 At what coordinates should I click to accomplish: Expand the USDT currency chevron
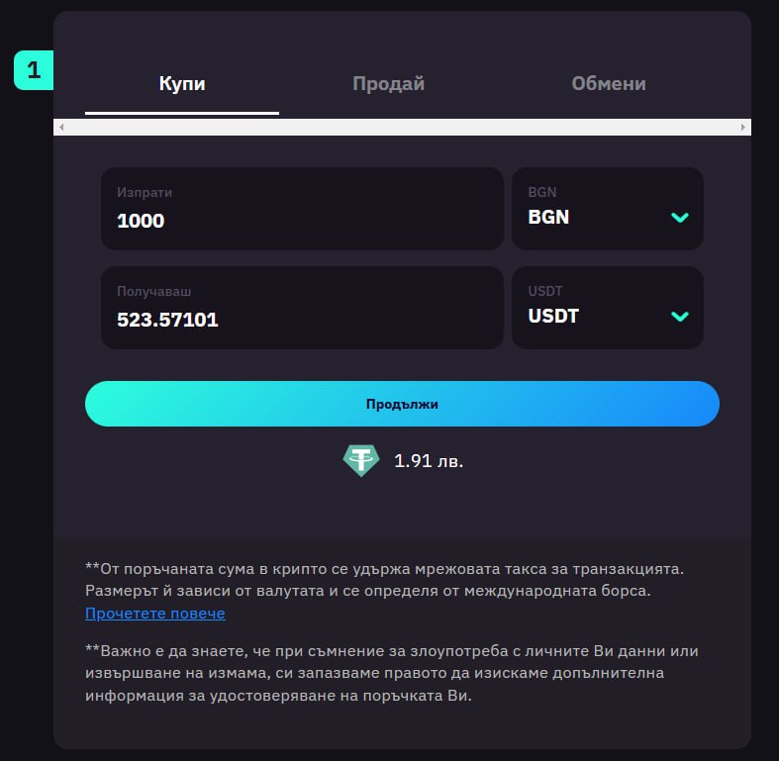point(680,316)
